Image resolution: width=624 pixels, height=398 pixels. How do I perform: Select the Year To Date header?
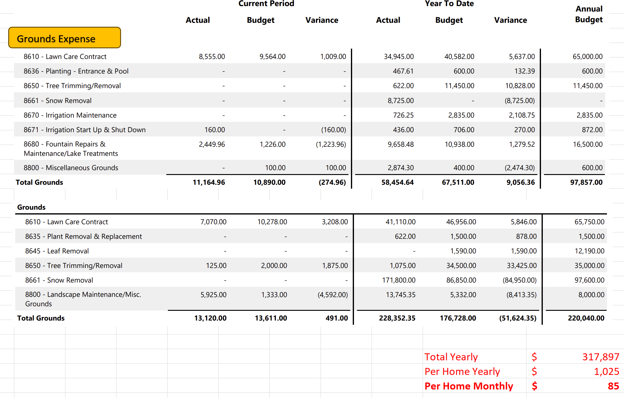coord(449,4)
